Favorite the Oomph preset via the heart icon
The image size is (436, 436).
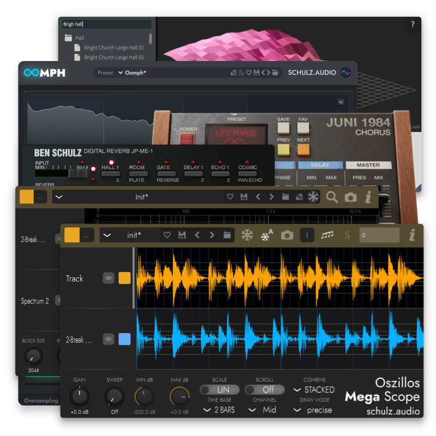[x=250, y=72]
